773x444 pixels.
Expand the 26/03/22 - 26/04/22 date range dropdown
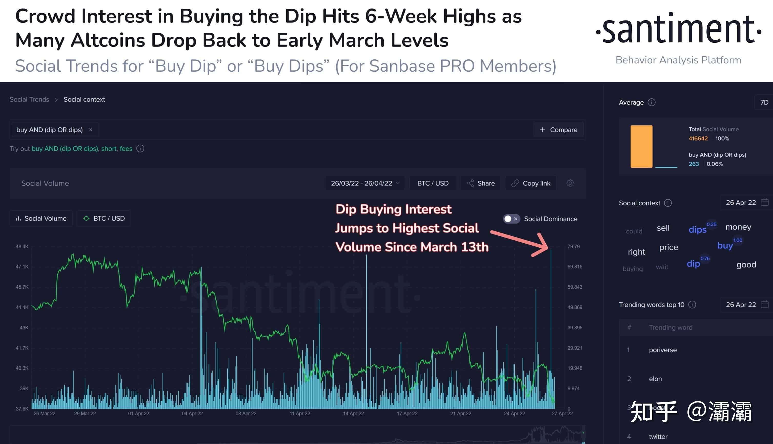[365, 183]
